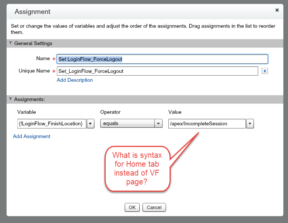This screenshot has width=288, height=223.
Task: Collapse the General Settings section triangle
Action: click(10, 43)
